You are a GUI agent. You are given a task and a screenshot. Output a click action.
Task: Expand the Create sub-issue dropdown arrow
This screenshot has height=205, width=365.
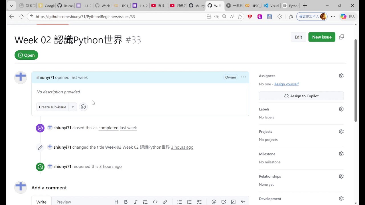point(73,107)
